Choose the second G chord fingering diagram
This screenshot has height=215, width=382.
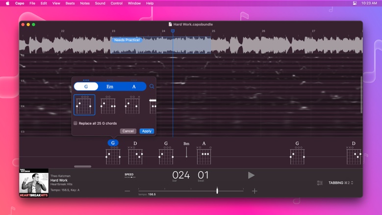pyautogui.click(x=108, y=105)
